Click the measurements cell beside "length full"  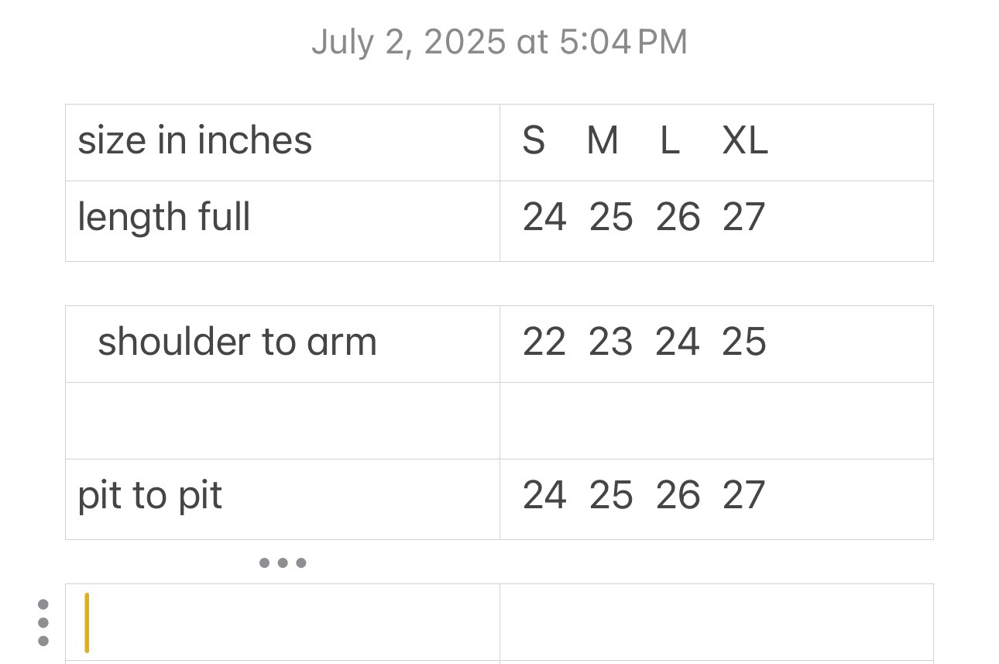pyautogui.click(x=716, y=218)
